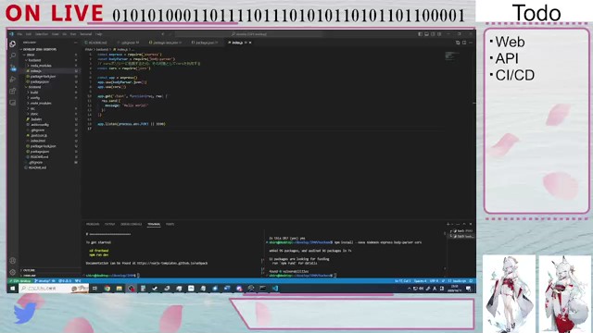Screen dimensions: 593x333
Task: Open the Search view in activity bar
Action: tap(12, 55)
